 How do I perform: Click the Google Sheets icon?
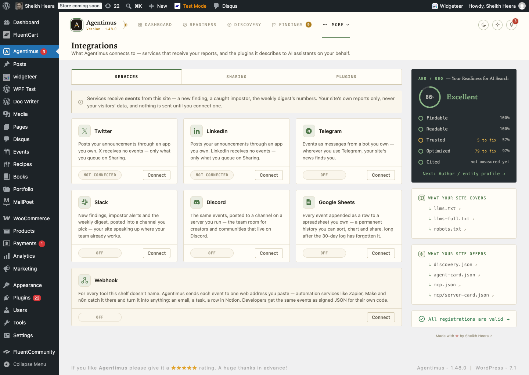309,202
